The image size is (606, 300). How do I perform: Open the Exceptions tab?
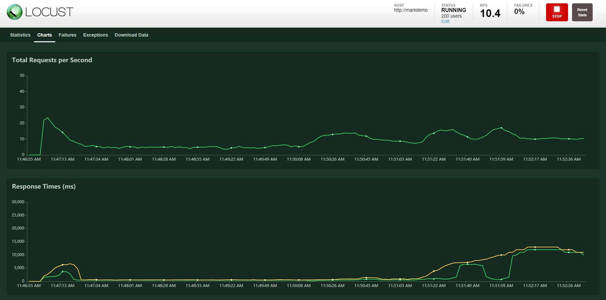pyautogui.click(x=96, y=35)
